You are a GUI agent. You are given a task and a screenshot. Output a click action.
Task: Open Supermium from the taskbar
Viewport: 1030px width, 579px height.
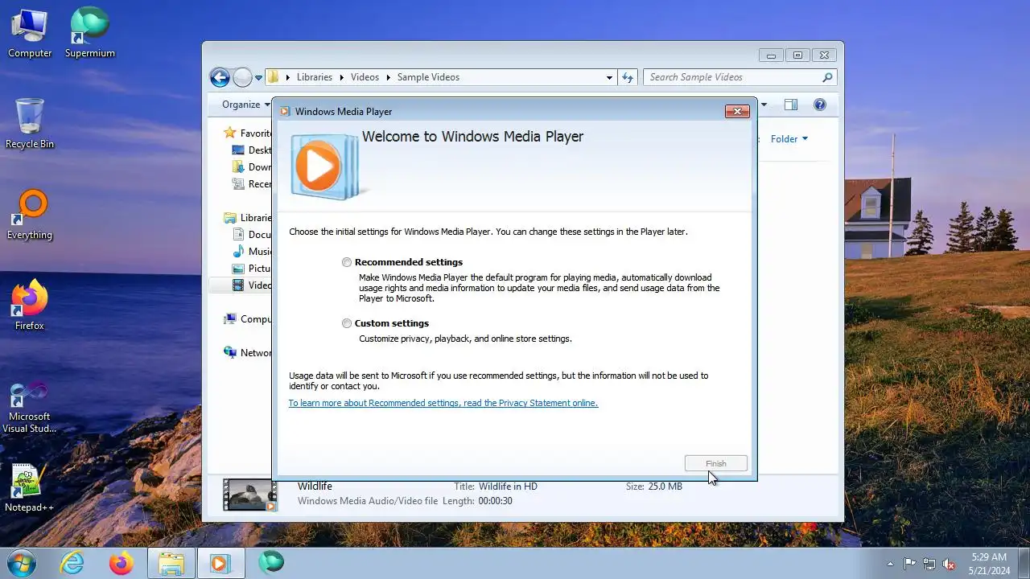pyautogui.click(x=271, y=563)
